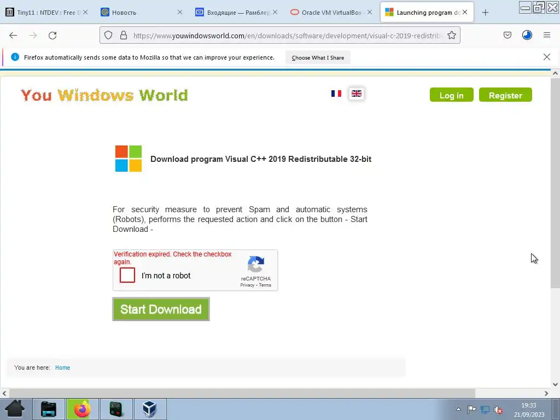Reload the current page
560x420 pixels.
(52, 36)
